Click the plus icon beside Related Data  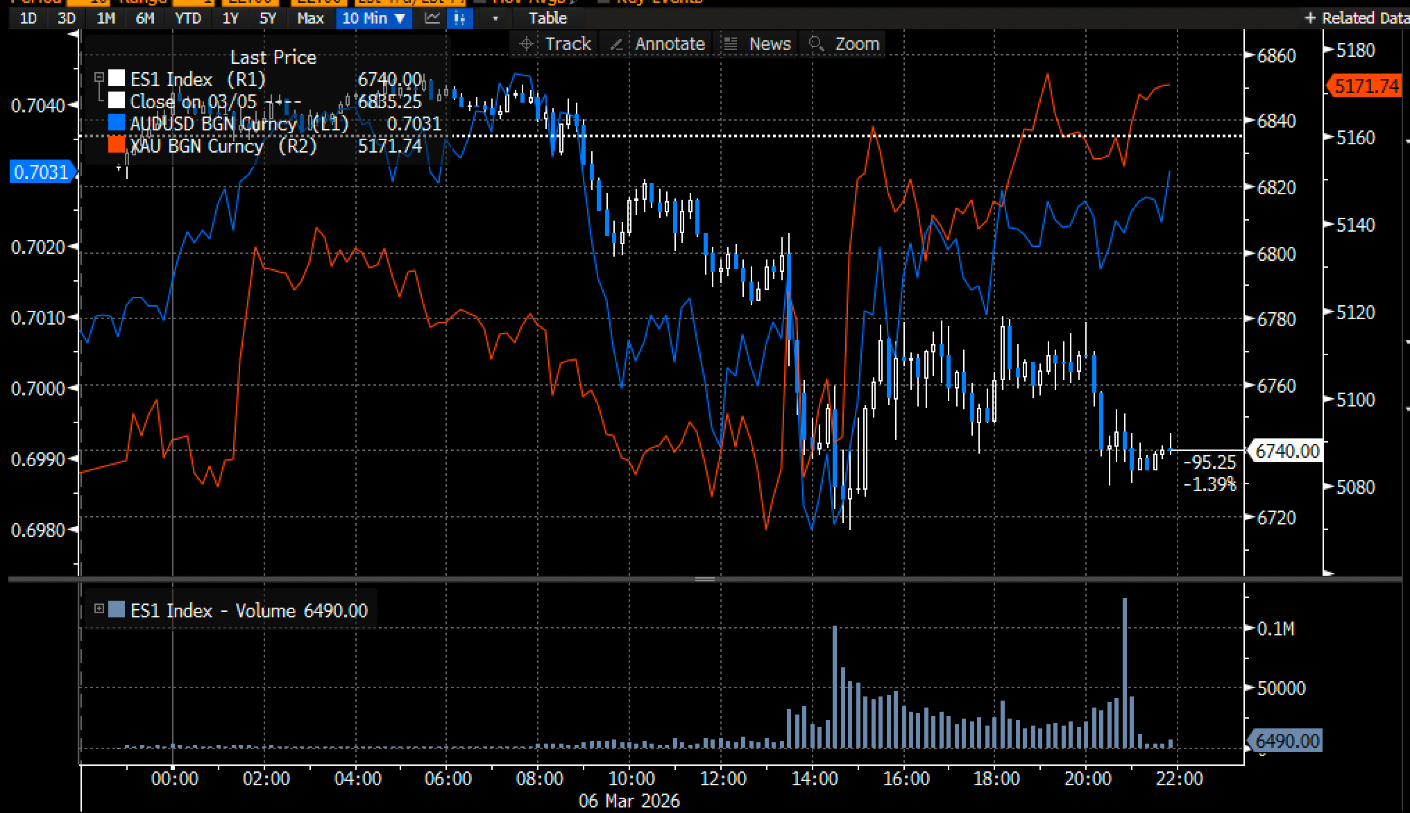[x=1310, y=19]
